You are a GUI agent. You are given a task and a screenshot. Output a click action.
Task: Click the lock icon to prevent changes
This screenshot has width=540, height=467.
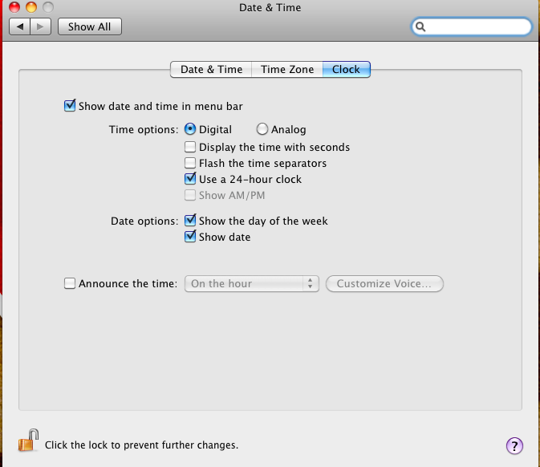pos(28,441)
